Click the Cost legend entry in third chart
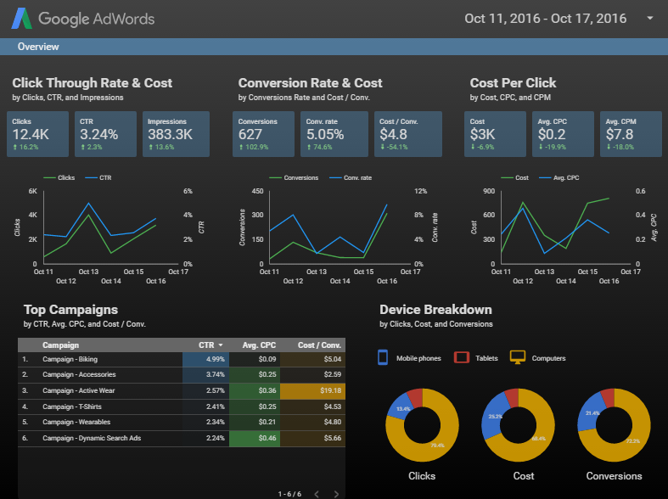The image size is (668, 499). (x=514, y=177)
